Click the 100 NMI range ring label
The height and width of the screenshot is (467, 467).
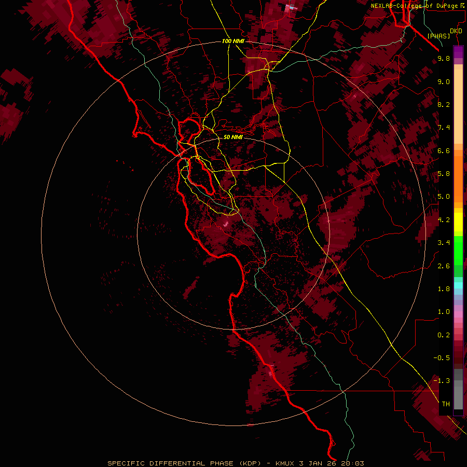click(x=233, y=41)
